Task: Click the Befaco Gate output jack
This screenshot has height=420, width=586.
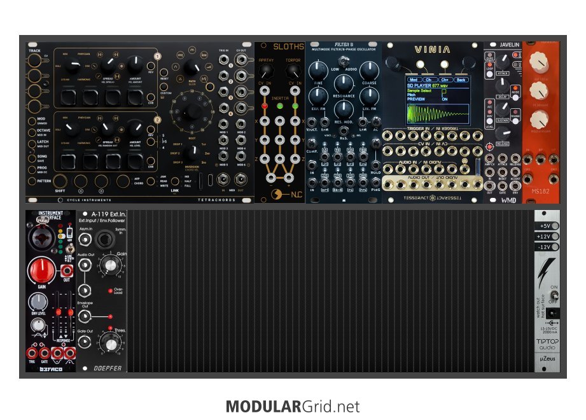Action: click(45, 353)
